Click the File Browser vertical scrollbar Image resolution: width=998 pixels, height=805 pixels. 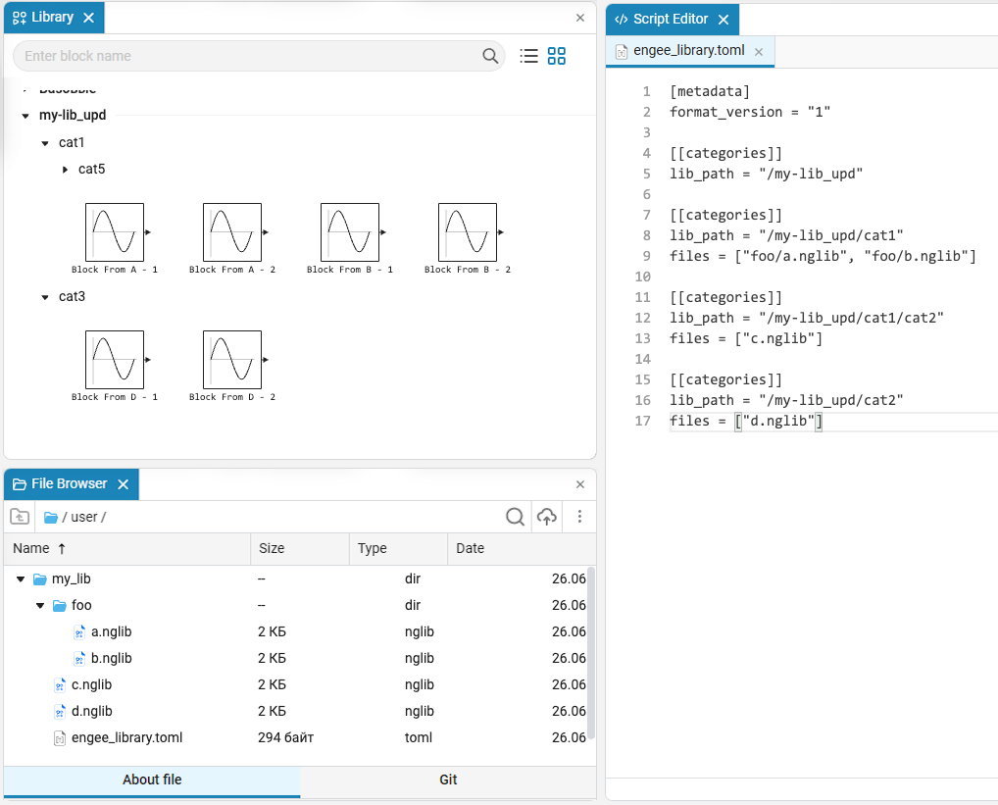point(590,653)
